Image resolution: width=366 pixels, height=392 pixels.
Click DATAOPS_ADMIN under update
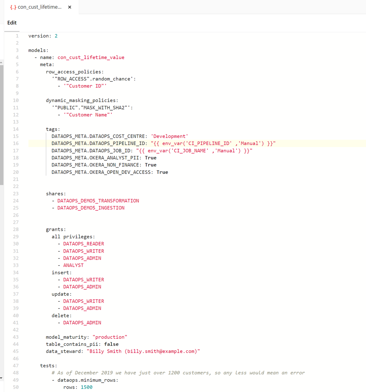(82, 308)
